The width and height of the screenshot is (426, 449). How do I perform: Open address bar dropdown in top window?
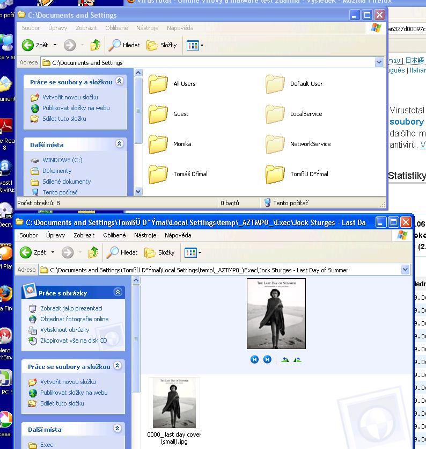point(379,63)
